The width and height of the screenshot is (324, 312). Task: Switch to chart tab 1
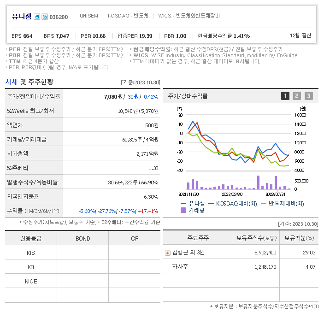pyautogui.click(x=285, y=96)
